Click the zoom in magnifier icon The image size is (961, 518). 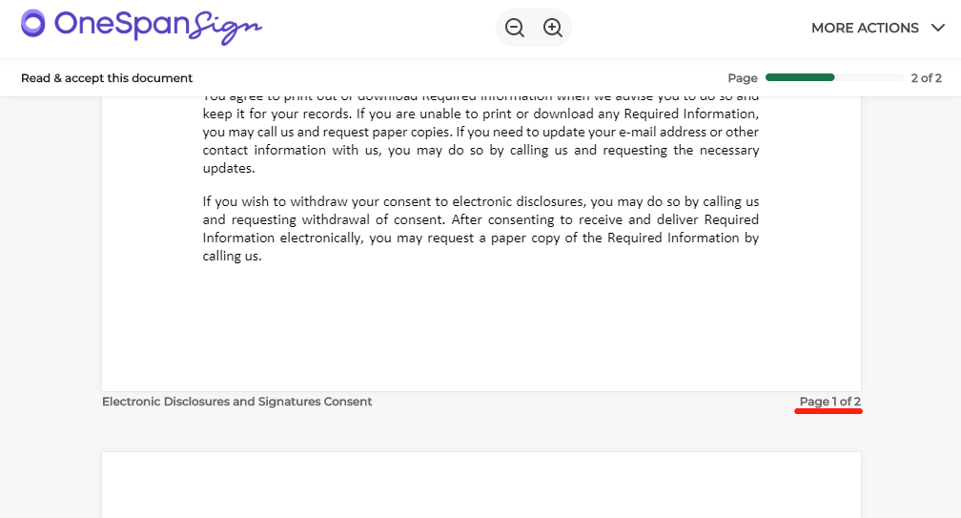coord(553,28)
